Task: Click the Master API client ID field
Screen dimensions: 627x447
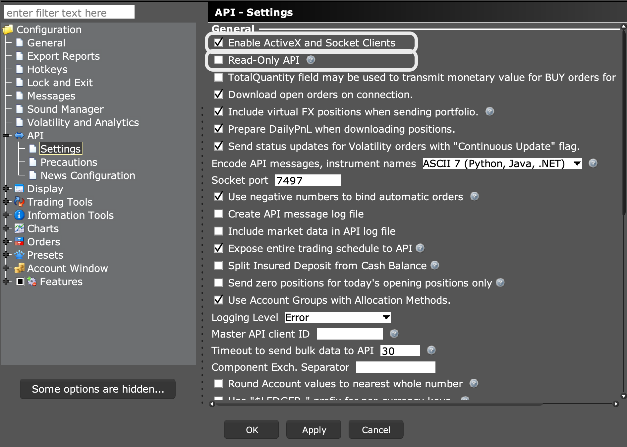Action: (x=350, y=334)
